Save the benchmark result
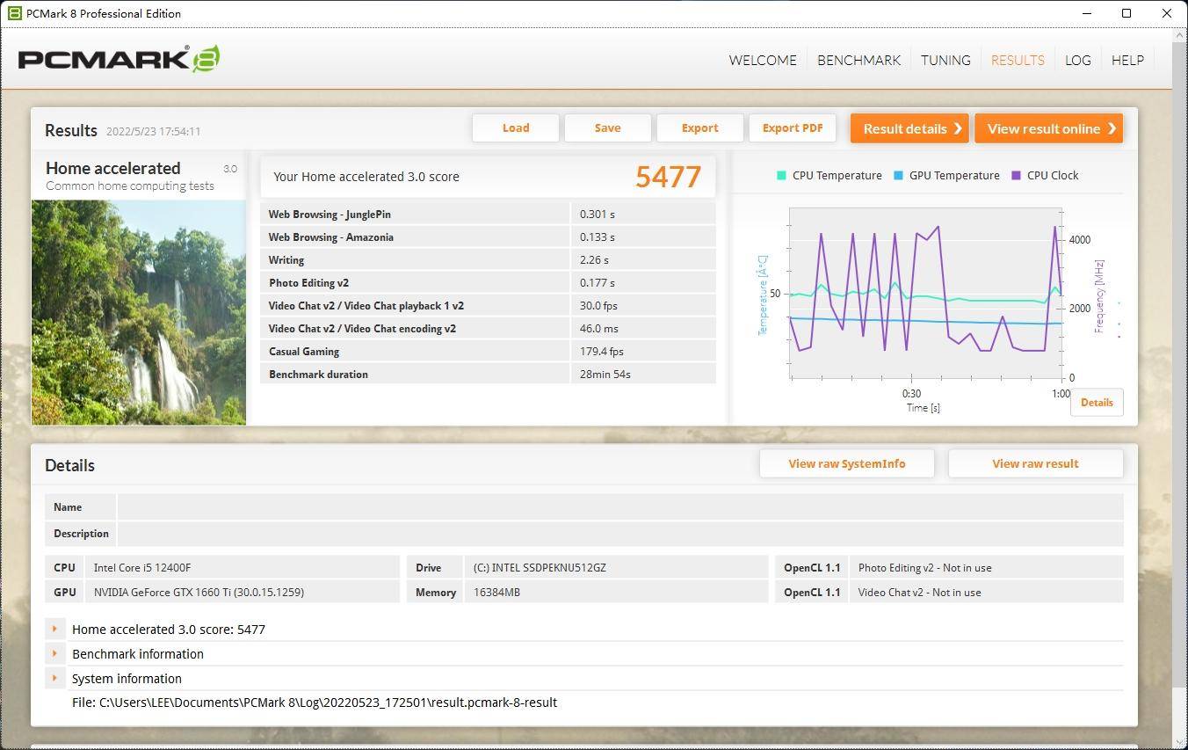1188x750 pixels. [x=607, y=128]
